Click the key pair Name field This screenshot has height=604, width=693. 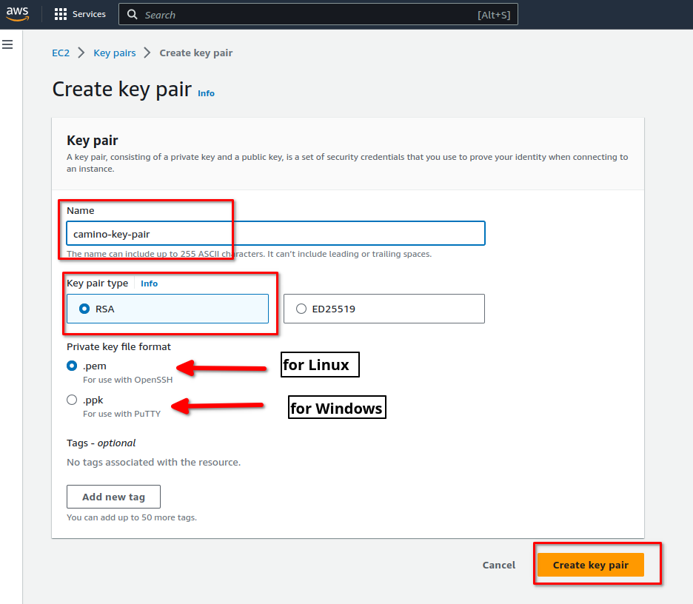pyautogui.click(x=275, y=233)
